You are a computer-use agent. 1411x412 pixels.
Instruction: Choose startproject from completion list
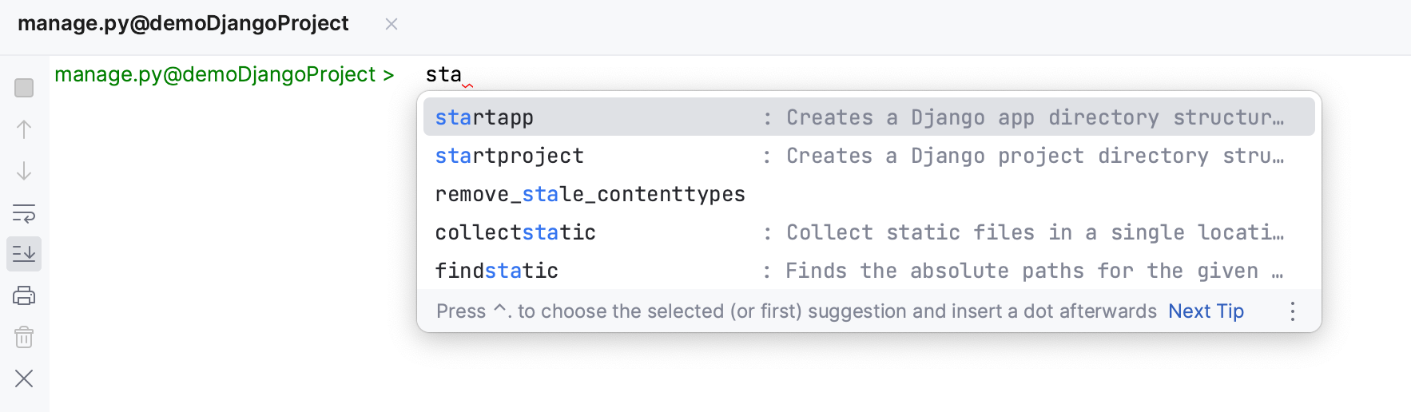click(x=509, y=156)
